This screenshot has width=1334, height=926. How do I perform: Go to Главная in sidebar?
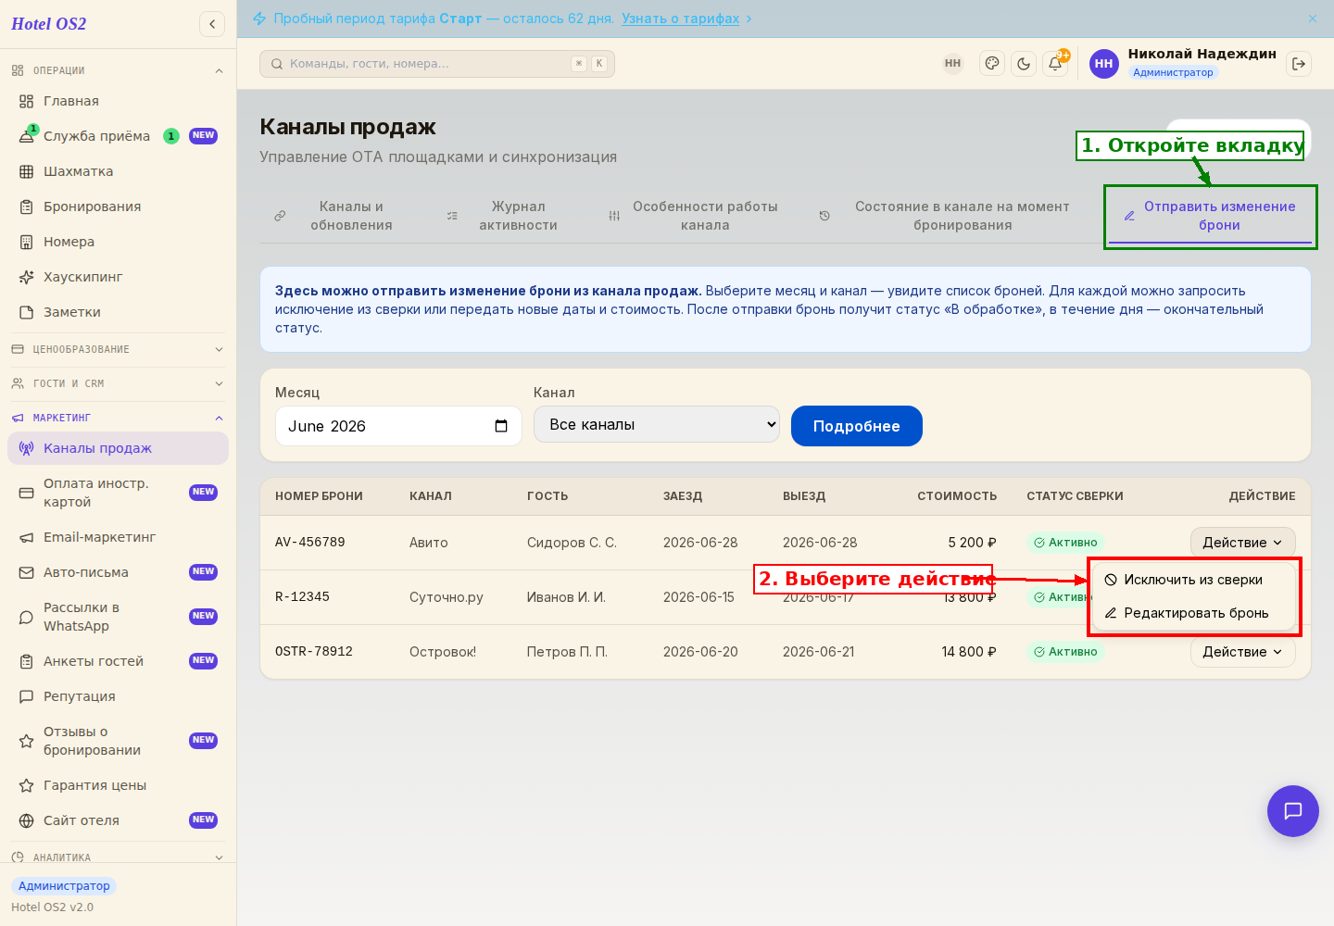[118, 101]
